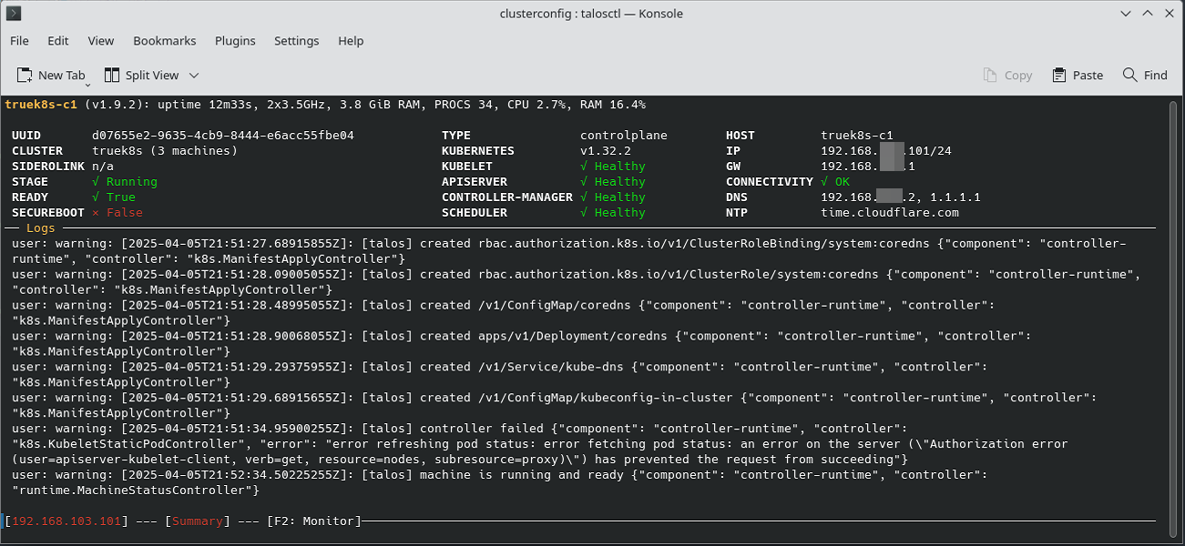1185x546 pixels.
Task: Click the Split View toolbar icon
Action: click(112, 76)
